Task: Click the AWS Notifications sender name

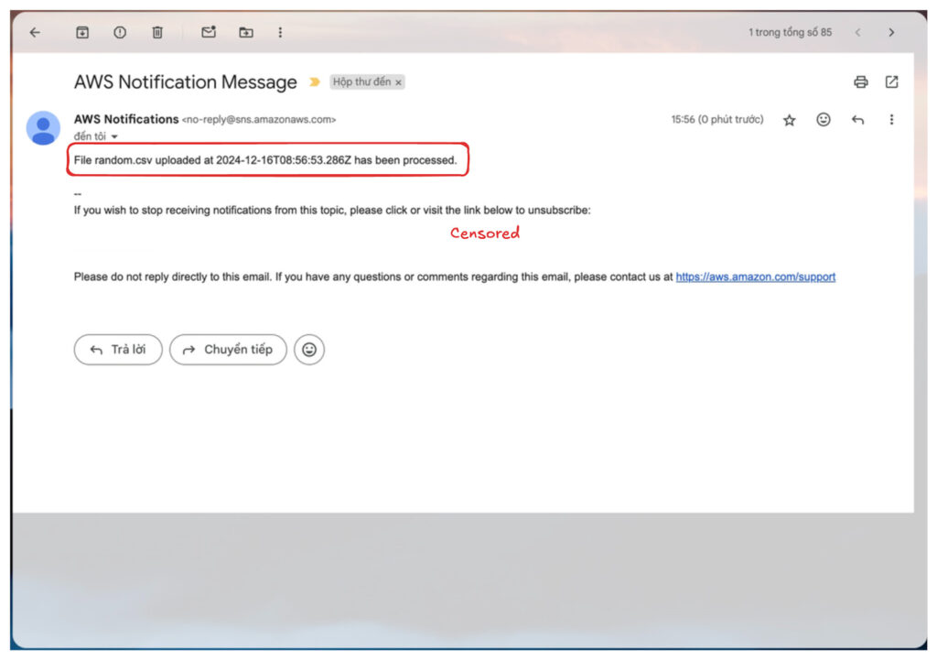Action: coord(126,119)
